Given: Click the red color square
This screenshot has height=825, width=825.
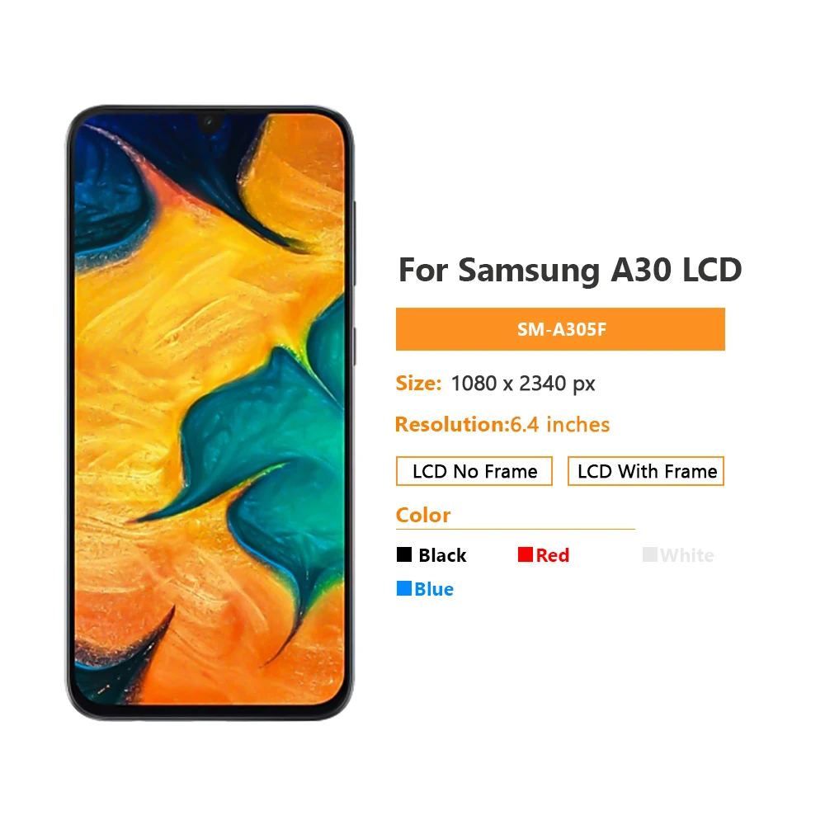Looking at the screenshot, I should pyautogui.click(x=525, y=554).
